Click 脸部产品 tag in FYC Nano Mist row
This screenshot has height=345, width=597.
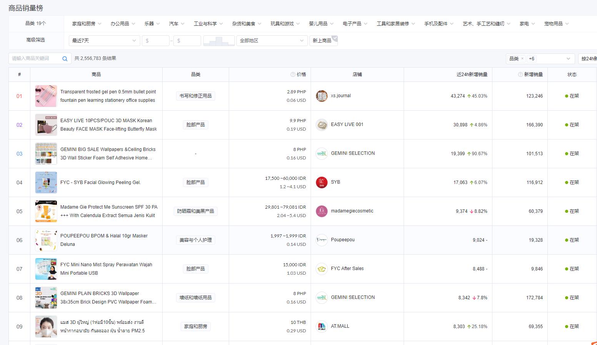pyautogui.click(x=196, y=269)
